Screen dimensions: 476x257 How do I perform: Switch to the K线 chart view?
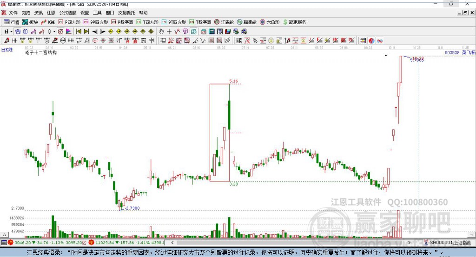tap(48, 22)
